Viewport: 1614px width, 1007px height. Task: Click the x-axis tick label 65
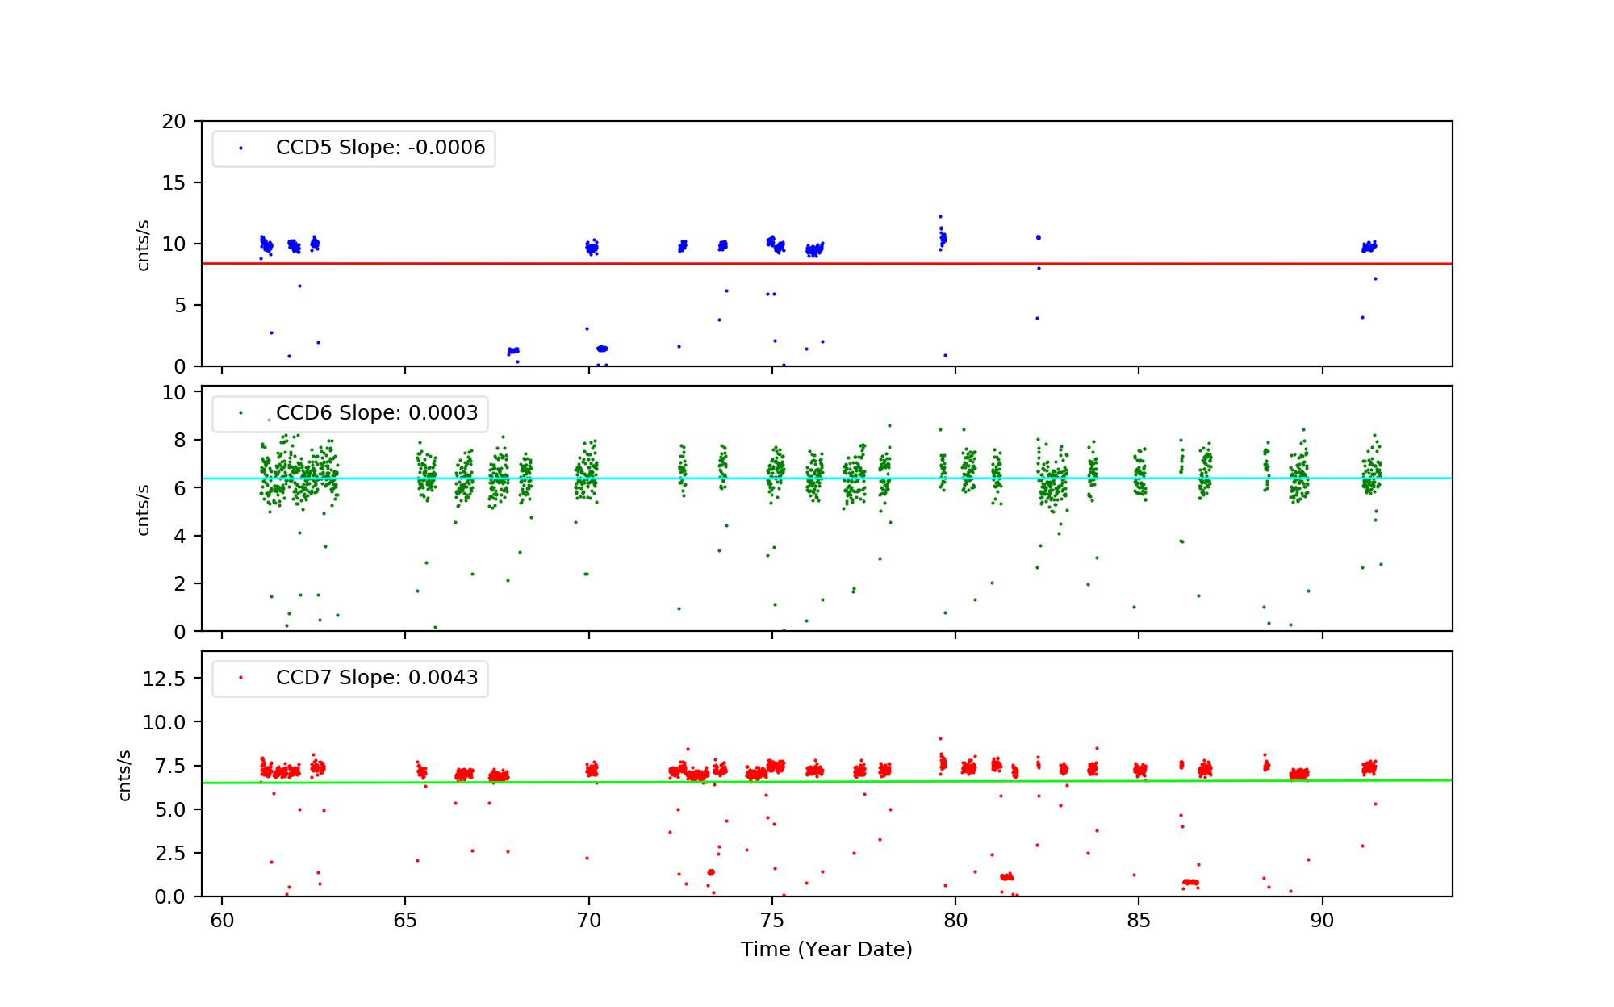coord(405,921)
